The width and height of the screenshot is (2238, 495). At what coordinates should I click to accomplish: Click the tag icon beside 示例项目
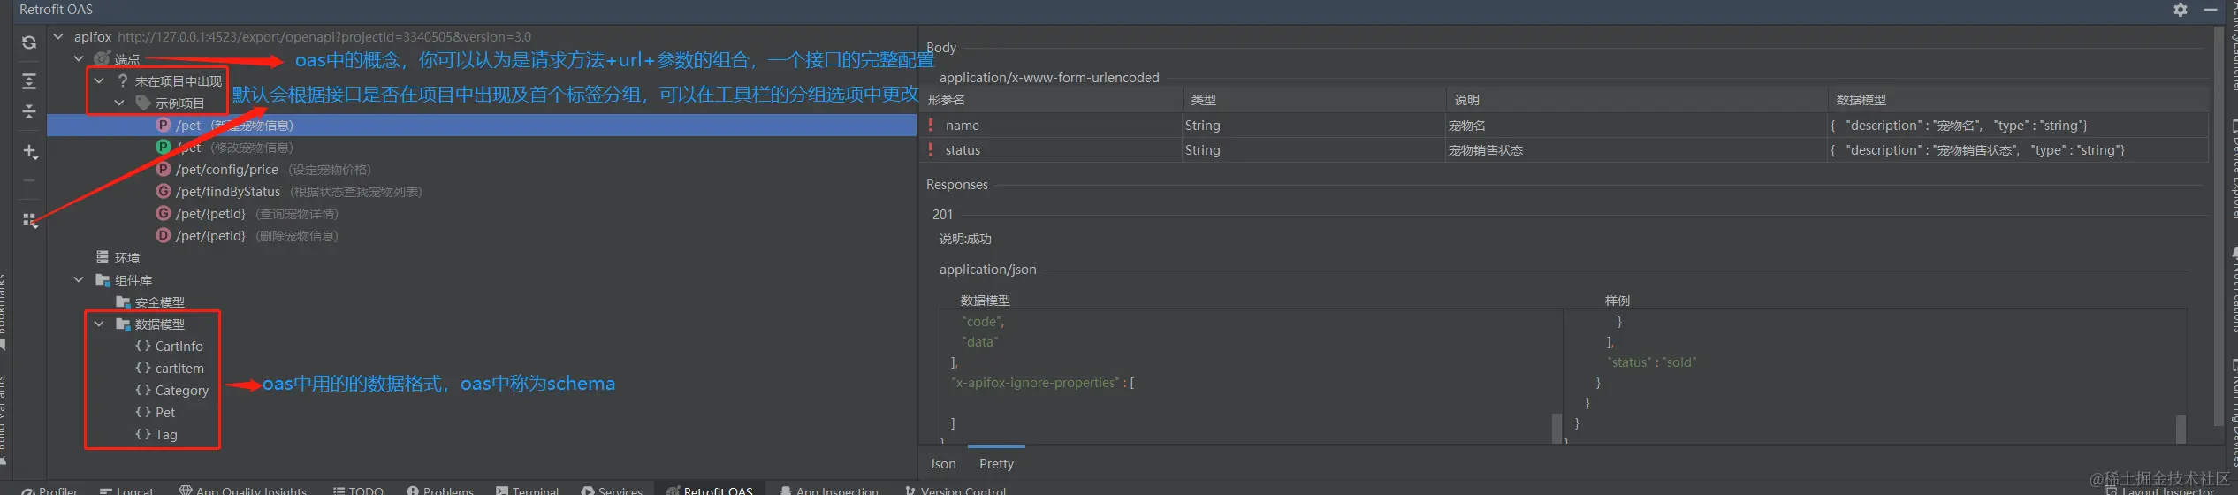tap(143, 103)
